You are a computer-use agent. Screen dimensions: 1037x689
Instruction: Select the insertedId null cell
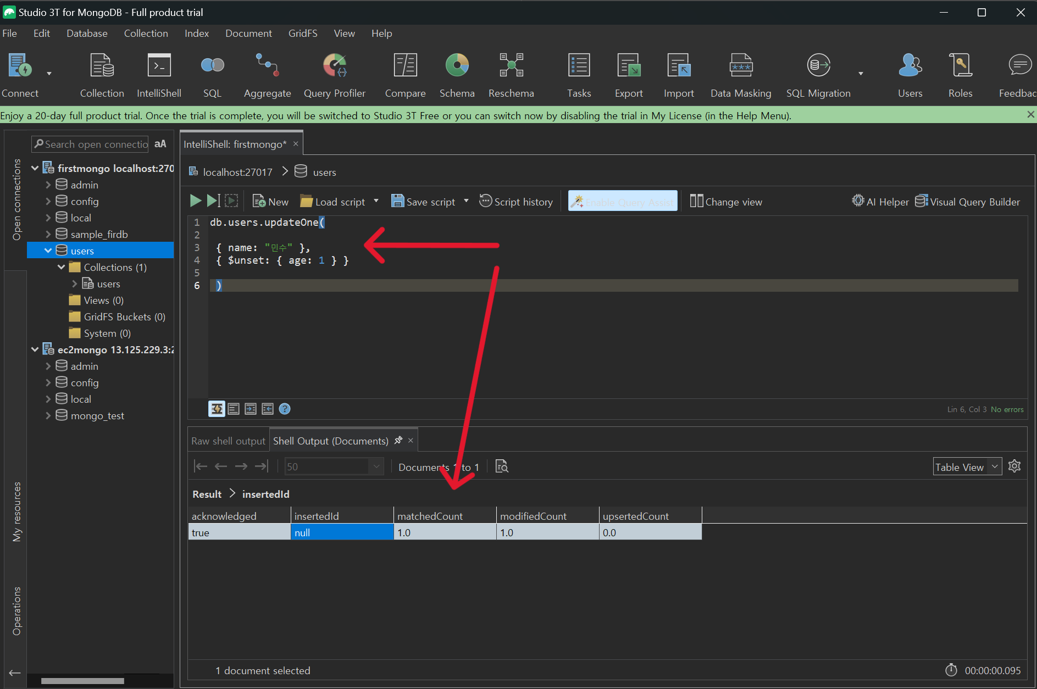coord(342,532)
